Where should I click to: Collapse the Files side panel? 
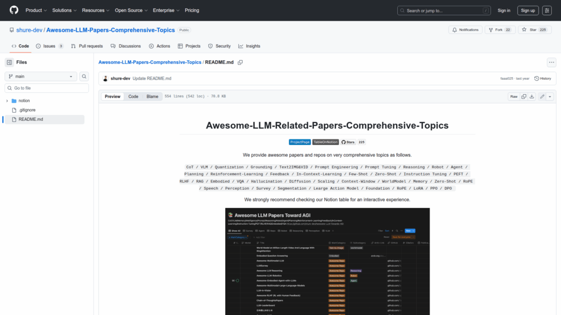tap(9, 62)
